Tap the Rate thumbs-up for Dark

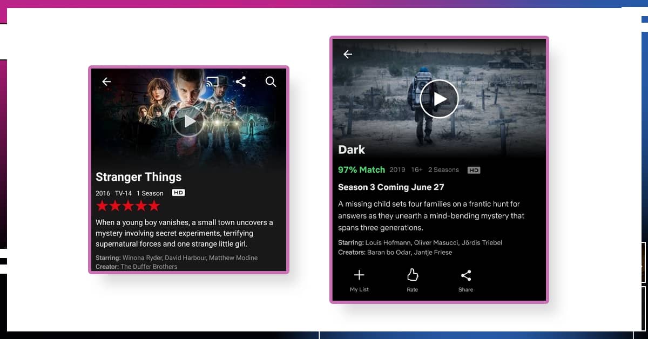[x=413, y=281]
